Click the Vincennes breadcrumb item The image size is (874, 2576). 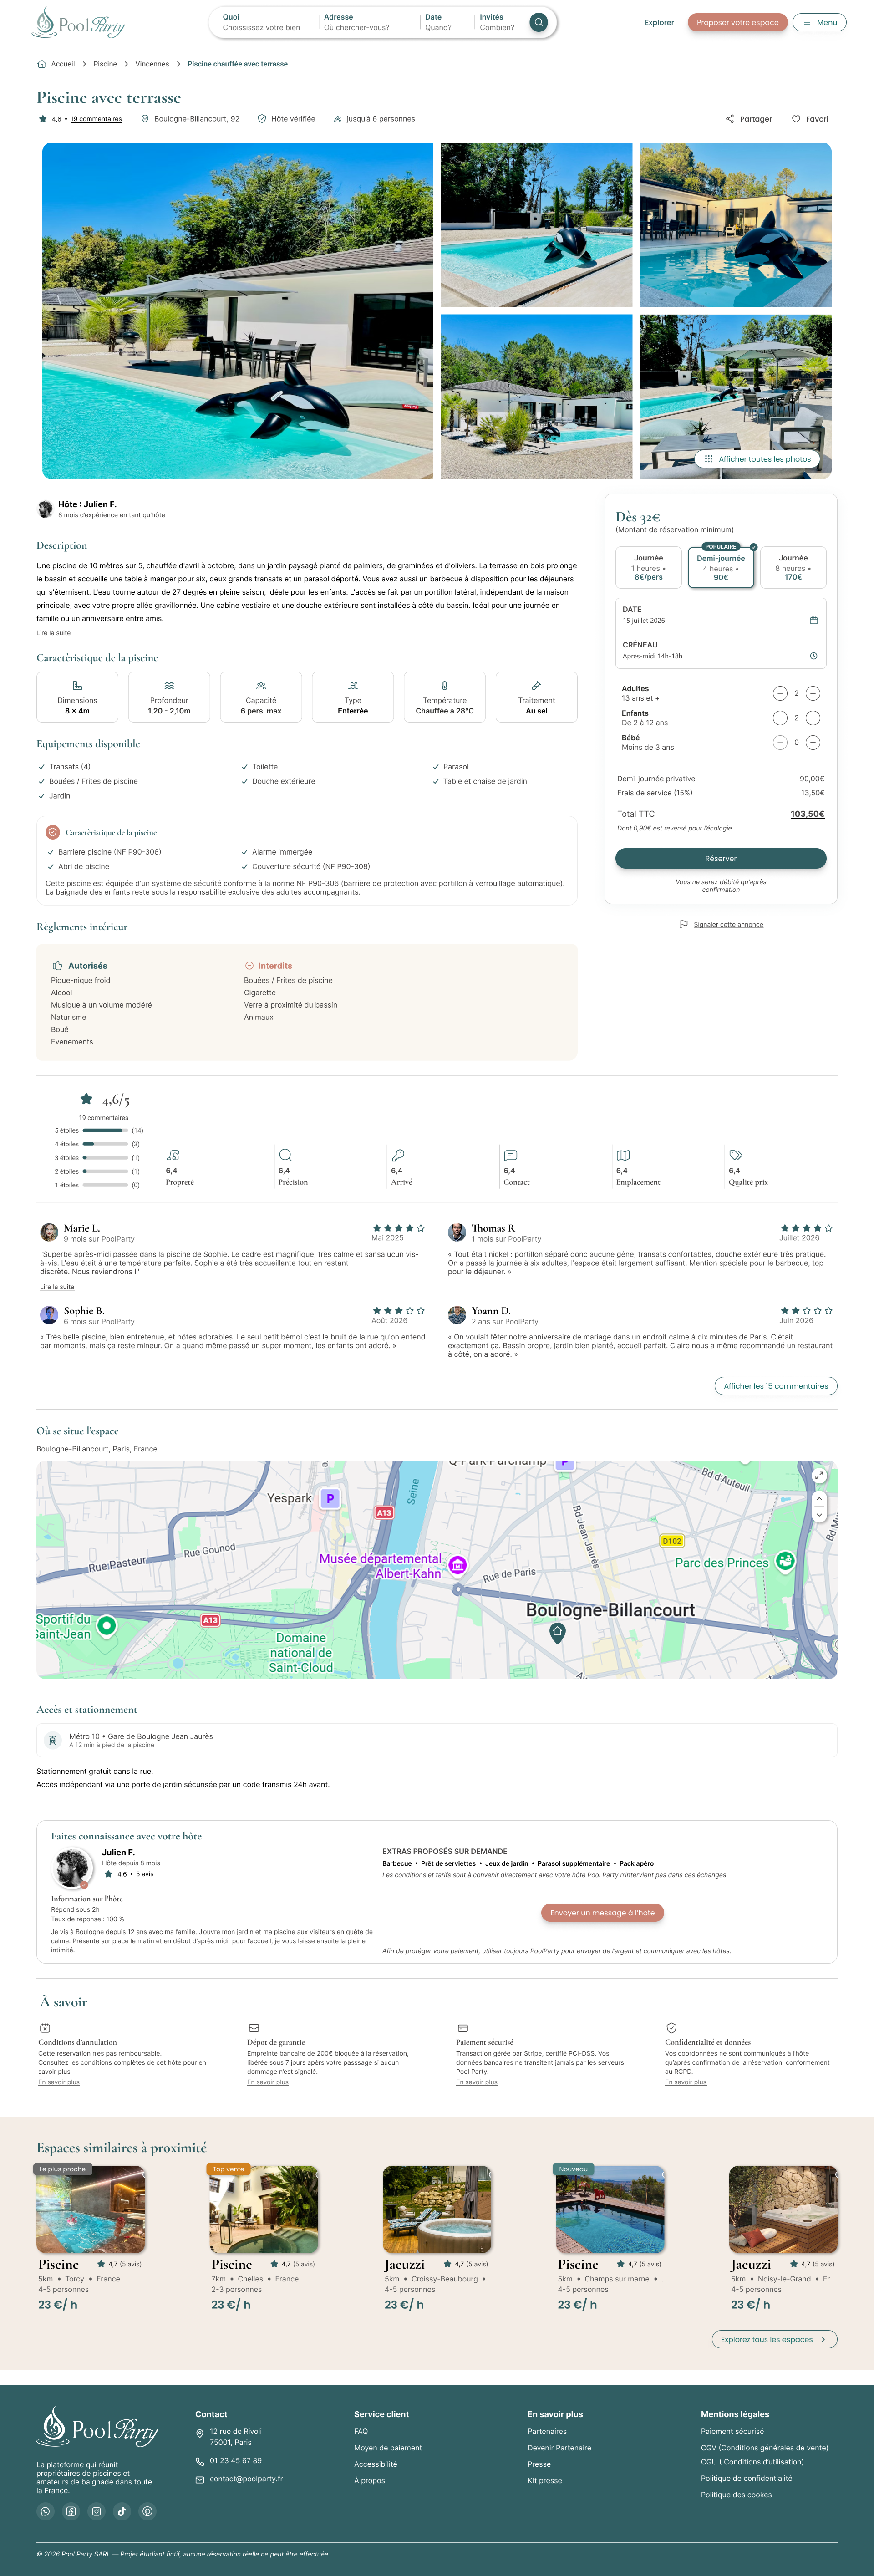click(152, 64)
